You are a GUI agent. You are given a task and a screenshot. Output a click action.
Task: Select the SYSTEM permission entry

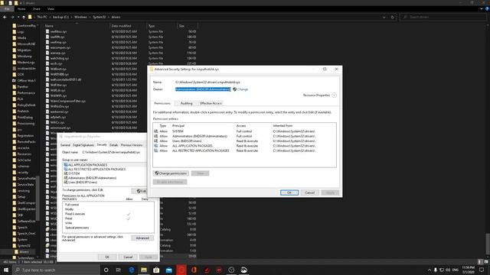244,131
